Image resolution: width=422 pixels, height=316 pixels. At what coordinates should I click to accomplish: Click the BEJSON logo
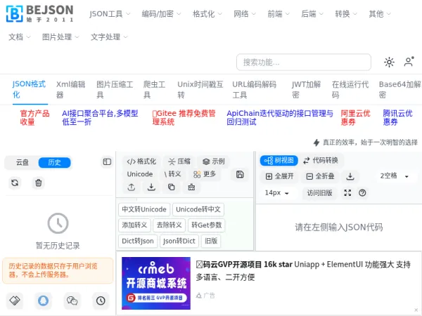tap(39, 13)
